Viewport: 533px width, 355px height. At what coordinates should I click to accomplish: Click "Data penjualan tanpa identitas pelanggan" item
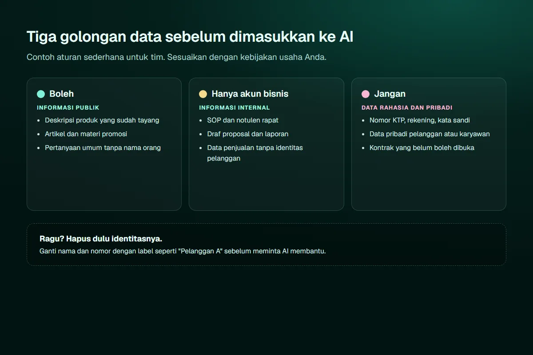(x=255, y=153)
